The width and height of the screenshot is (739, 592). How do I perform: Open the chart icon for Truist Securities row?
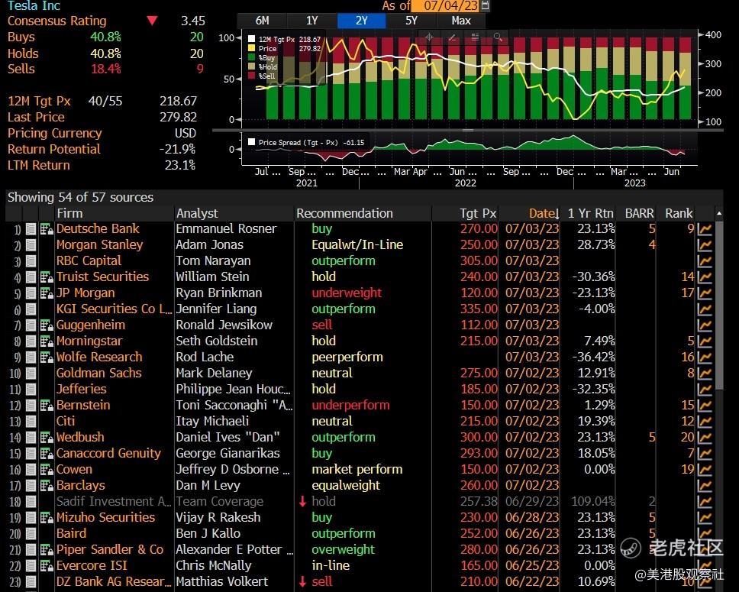click(x=705, y=277)
